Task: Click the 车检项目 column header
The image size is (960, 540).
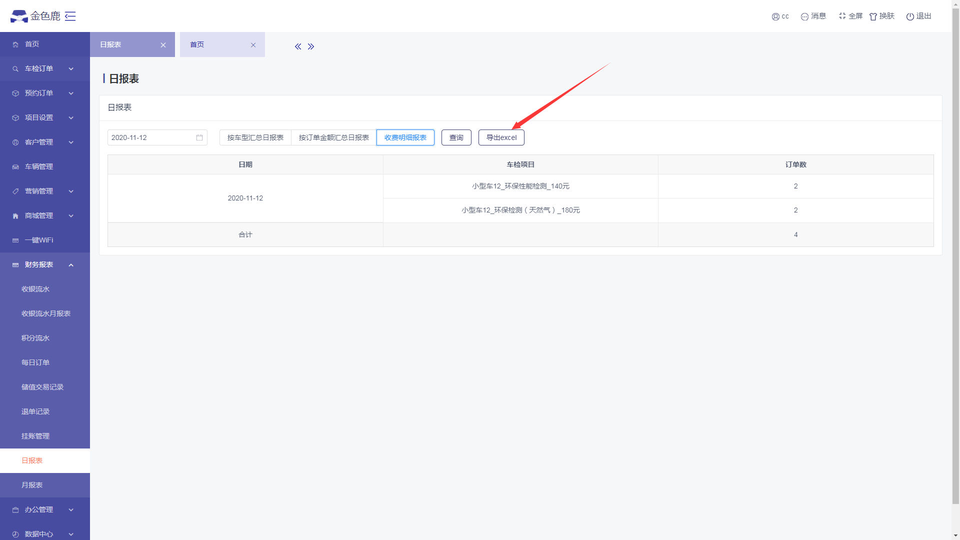Action: tap(520, 164)
